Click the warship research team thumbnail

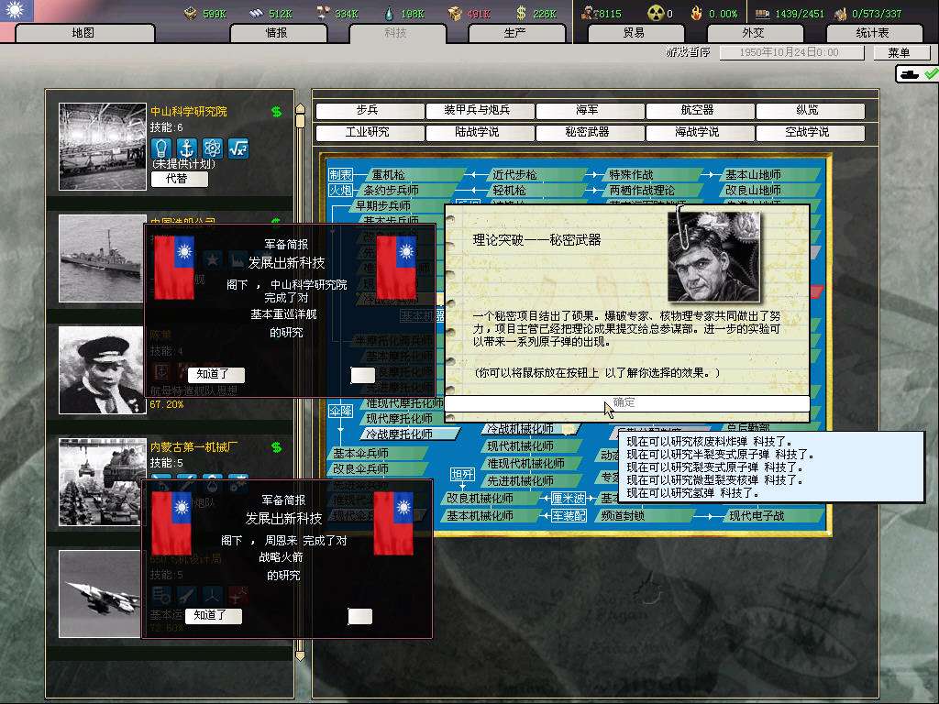[x=103, y=258]
